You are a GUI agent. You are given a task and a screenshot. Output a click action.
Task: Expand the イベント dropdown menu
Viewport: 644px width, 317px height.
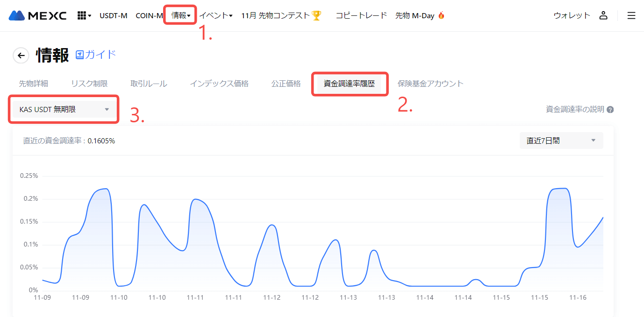pyautogui.click(x=216, y=15)
